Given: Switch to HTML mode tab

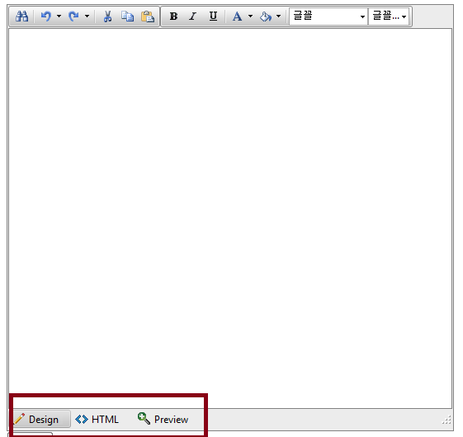Looking at the screenshot, I should coord(97,419).
